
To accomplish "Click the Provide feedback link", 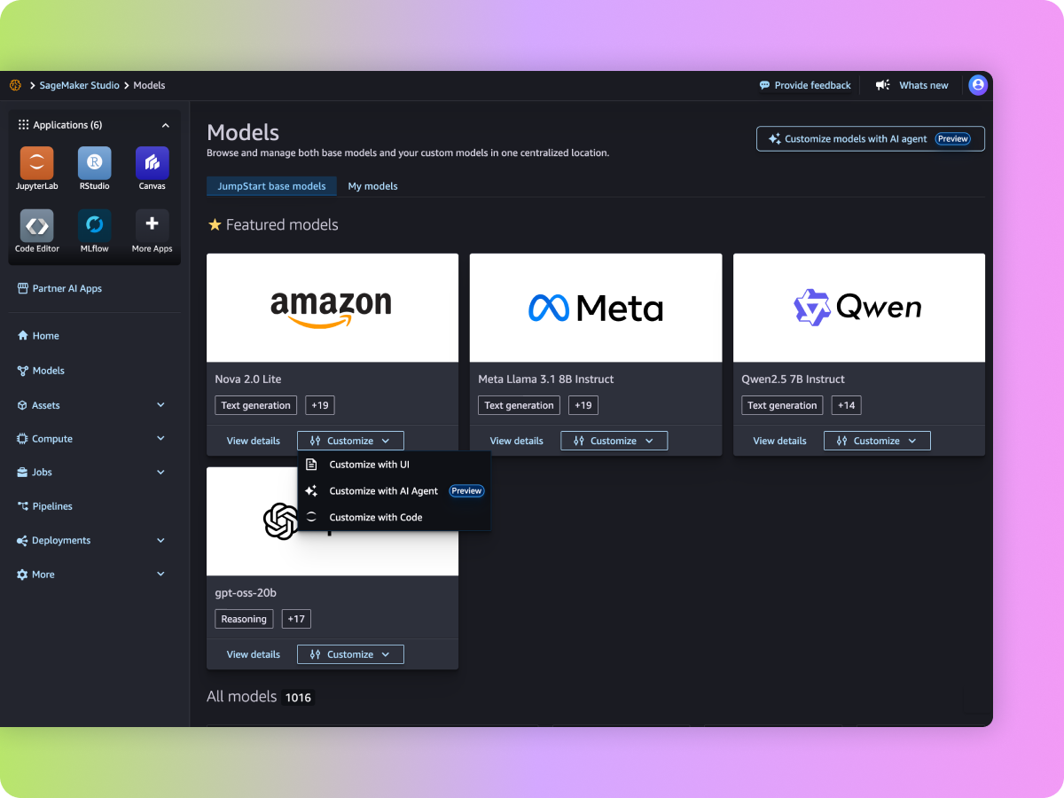I will pos(805,85).
